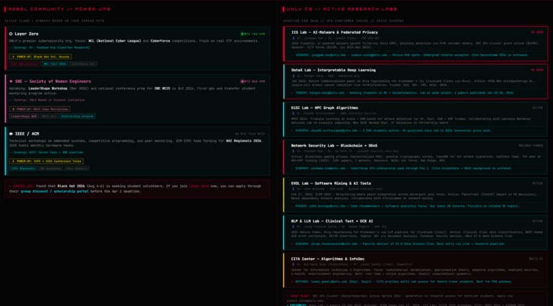Click ACTIVE status on DiSC Lab card
Image resolution: width=553 pixels, height=306 pixels.
537,107
